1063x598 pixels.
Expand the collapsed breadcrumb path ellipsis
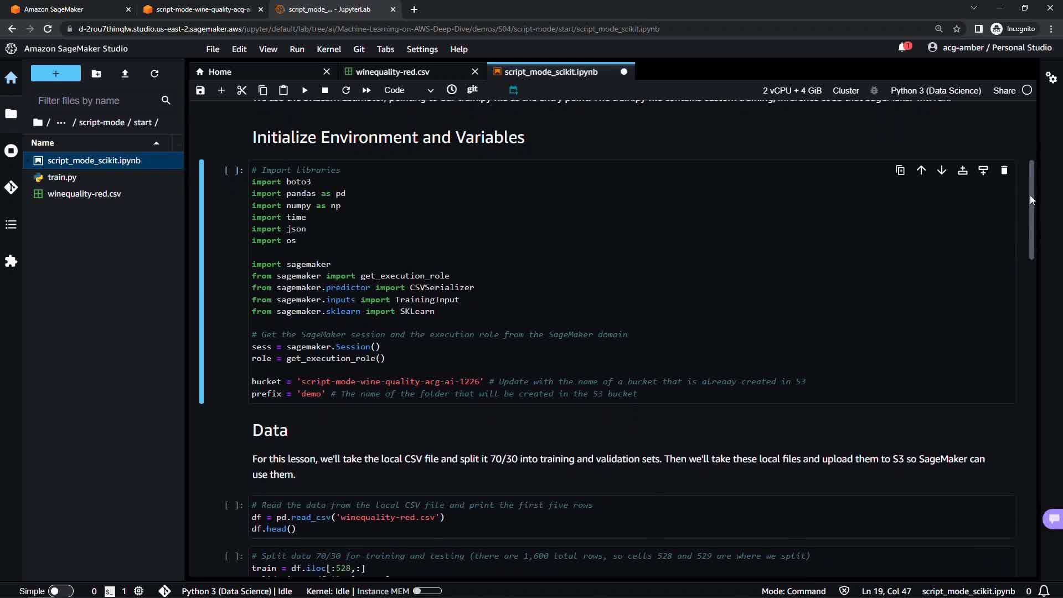click(61, 122)
